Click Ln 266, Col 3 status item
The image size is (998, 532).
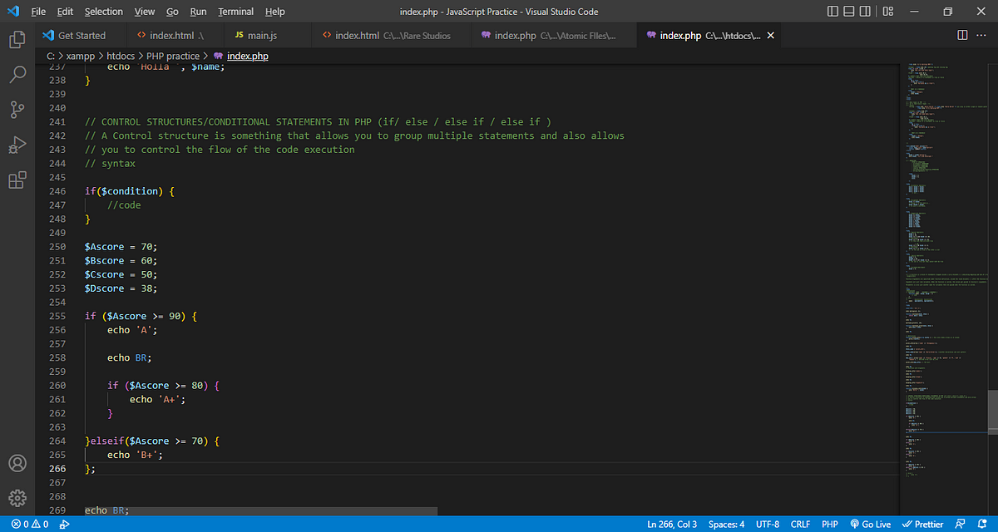pos(674,525)
